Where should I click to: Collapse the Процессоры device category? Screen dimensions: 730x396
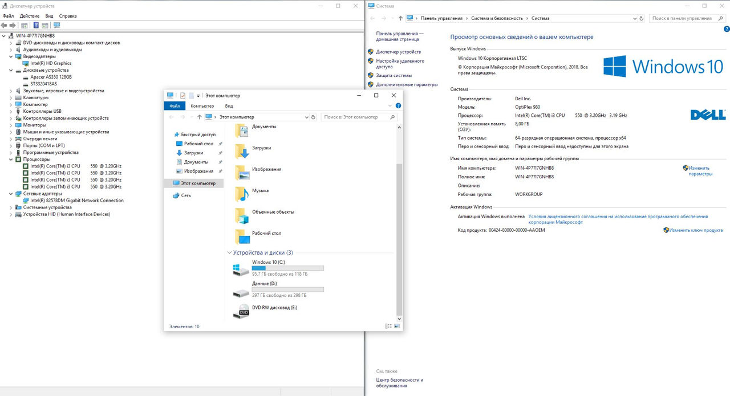11,160
